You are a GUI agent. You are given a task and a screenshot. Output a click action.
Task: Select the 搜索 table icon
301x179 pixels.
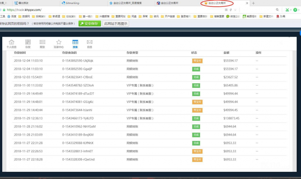(75, 44)
